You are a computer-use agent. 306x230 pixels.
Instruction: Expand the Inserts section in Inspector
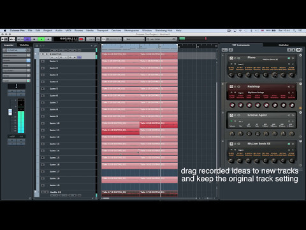coord(17,61)
